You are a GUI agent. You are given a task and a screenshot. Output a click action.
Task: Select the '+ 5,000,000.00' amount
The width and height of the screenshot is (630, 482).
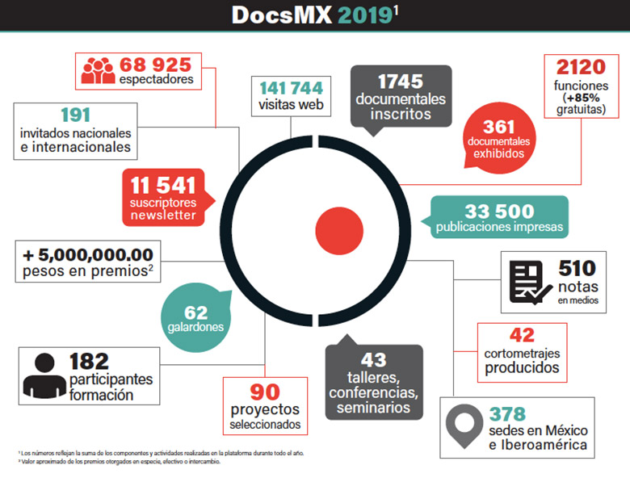88,254
